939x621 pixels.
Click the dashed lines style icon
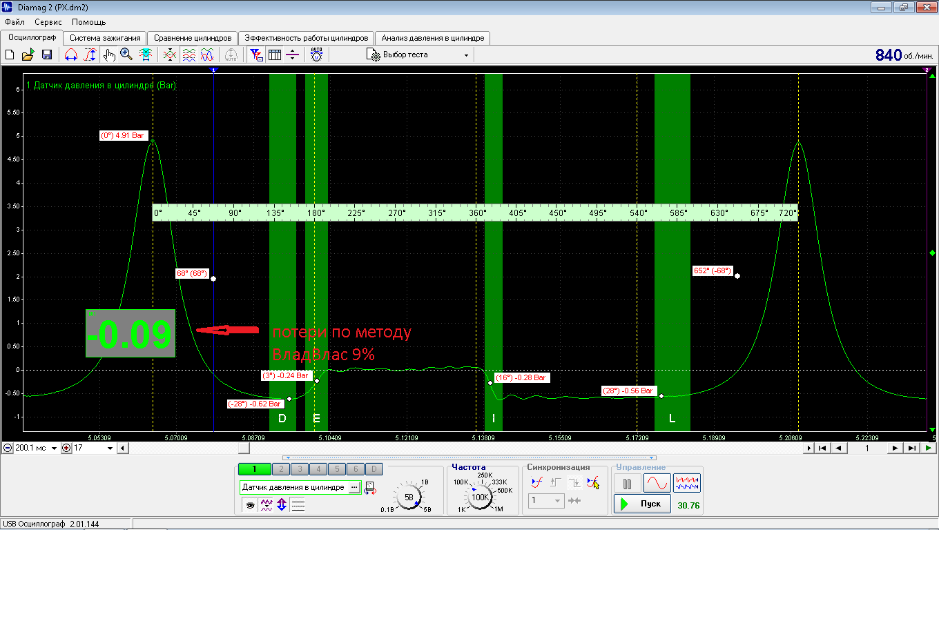click(x=298, y=505)
